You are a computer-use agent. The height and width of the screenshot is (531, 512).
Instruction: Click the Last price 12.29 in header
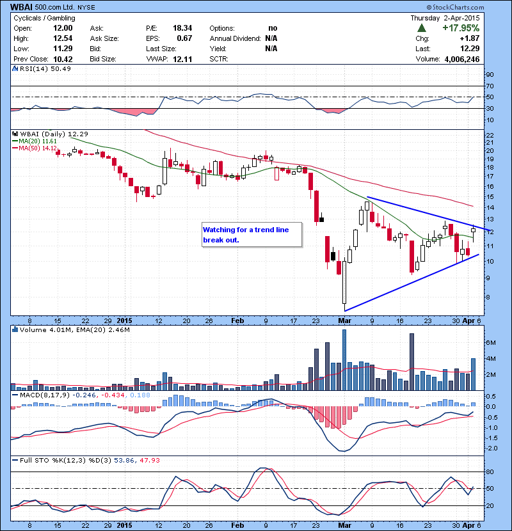click(x=470, y=49)
